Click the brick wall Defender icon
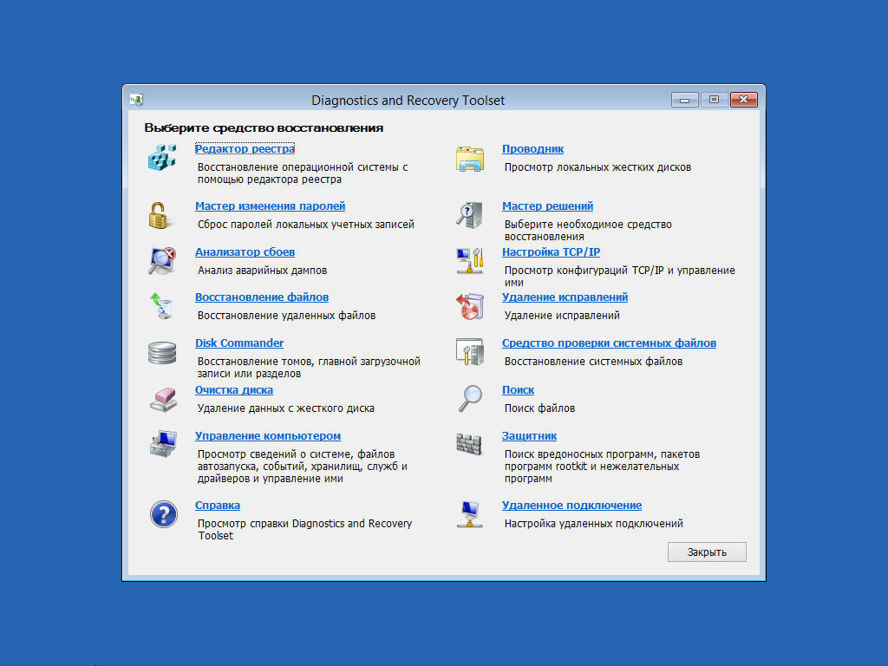This screenshot has height=666, width=888. [x=469, y=445]
